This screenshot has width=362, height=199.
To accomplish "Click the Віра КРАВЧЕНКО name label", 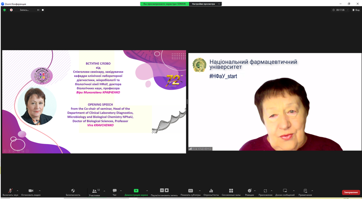I will 200,149.
